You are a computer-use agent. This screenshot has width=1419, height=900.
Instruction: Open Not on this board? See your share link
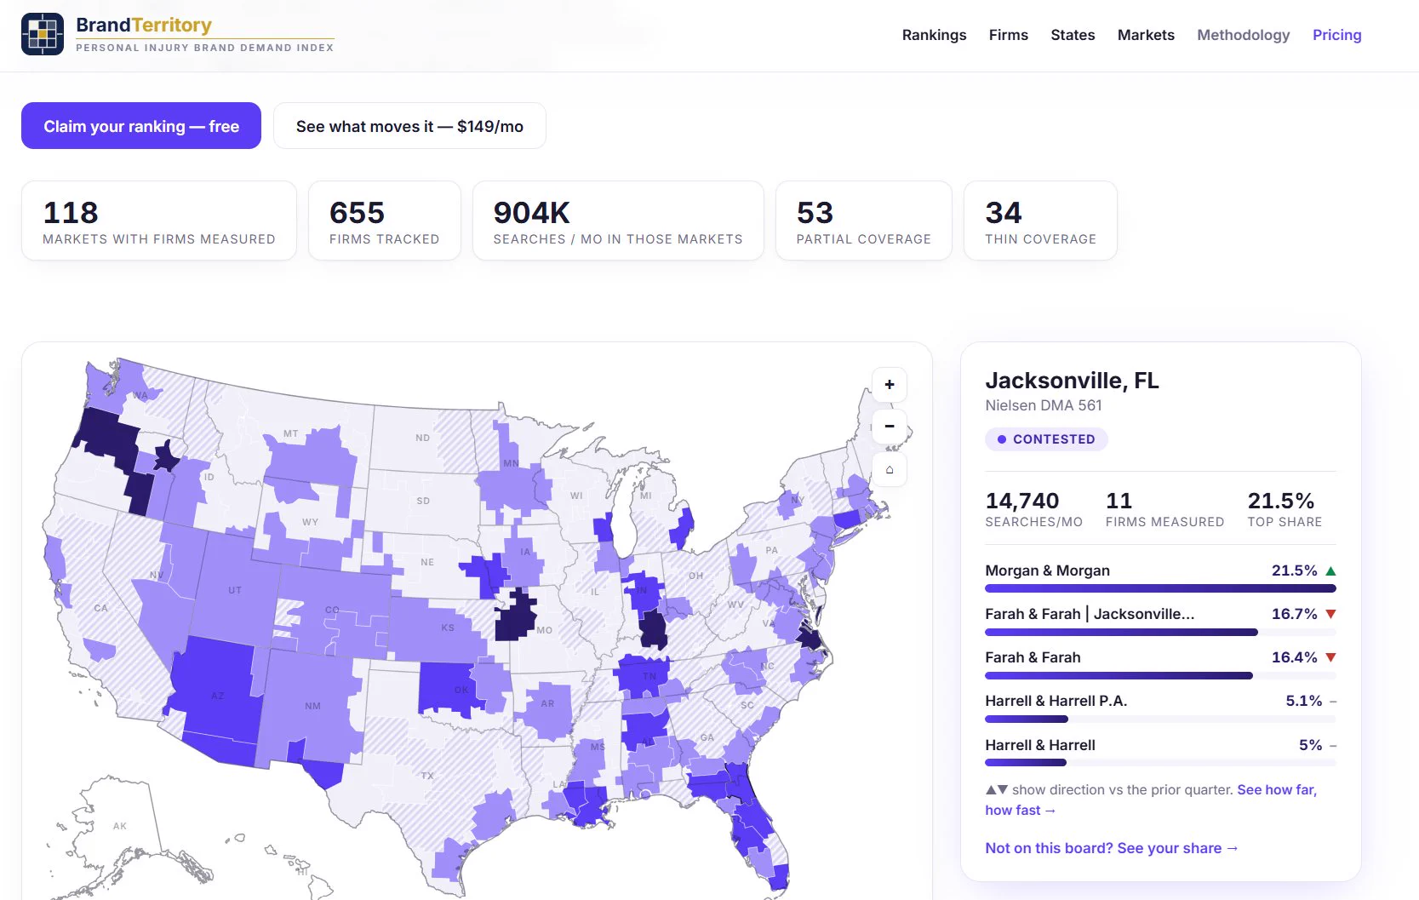click(1112, 848)
